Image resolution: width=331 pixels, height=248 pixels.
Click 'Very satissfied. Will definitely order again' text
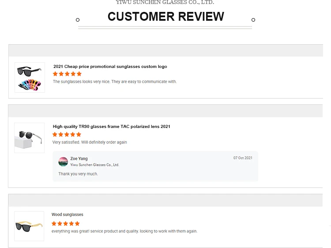tap(90, 143)
